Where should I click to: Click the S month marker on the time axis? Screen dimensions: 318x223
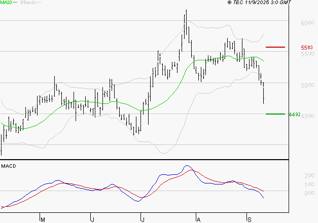249,219
